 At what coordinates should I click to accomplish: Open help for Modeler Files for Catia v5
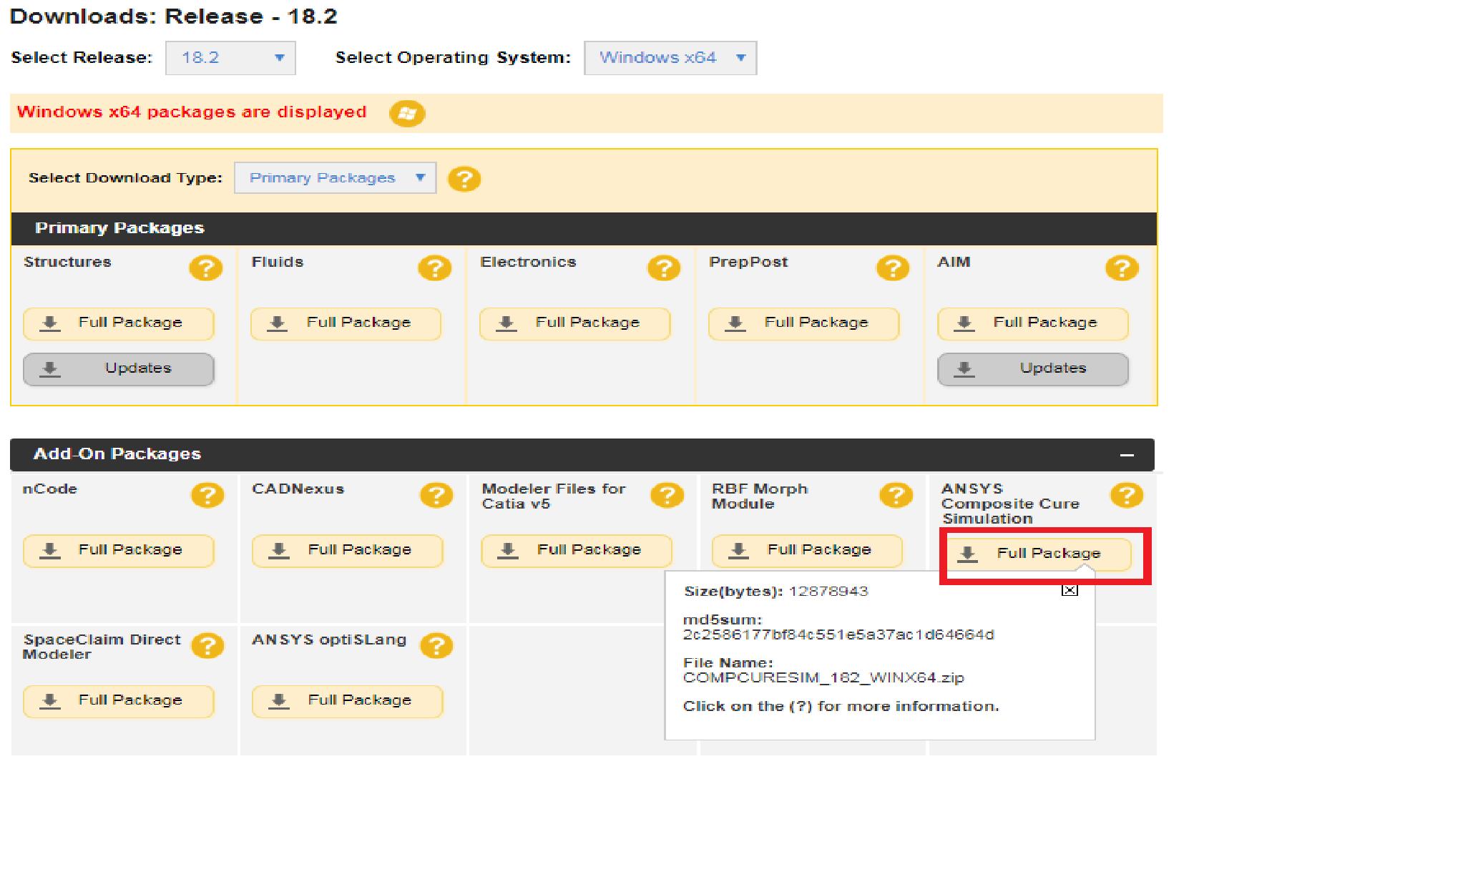pyautogui.click(x=667, y=495)
